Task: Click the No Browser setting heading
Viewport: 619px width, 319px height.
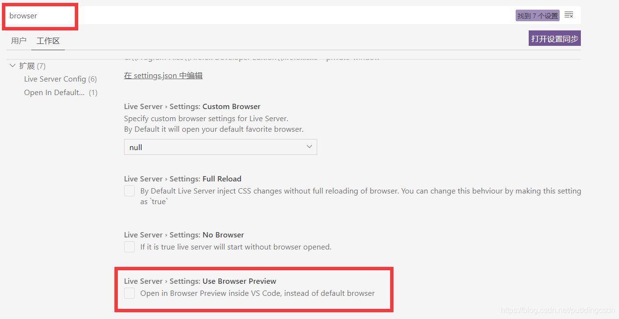Action: (x=184, y=235)
